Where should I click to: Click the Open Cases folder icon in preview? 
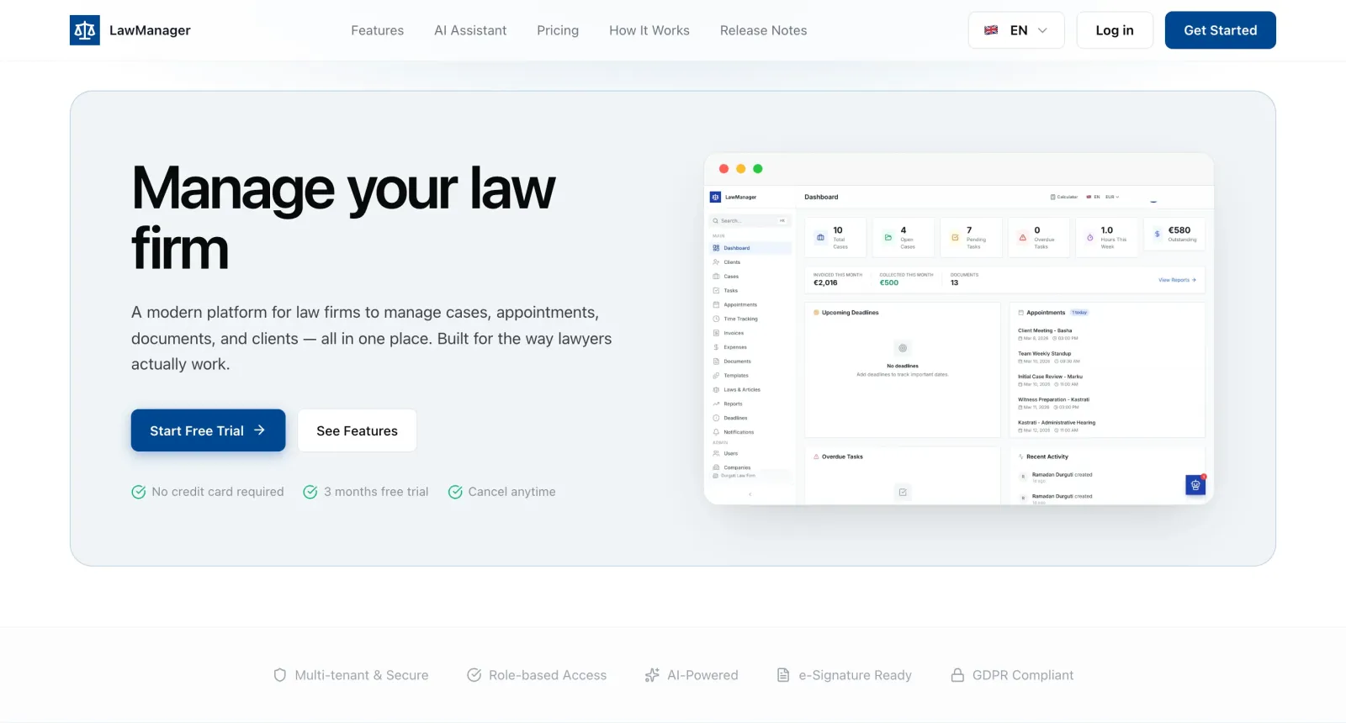pyautogui.click(x=888, y=238)
